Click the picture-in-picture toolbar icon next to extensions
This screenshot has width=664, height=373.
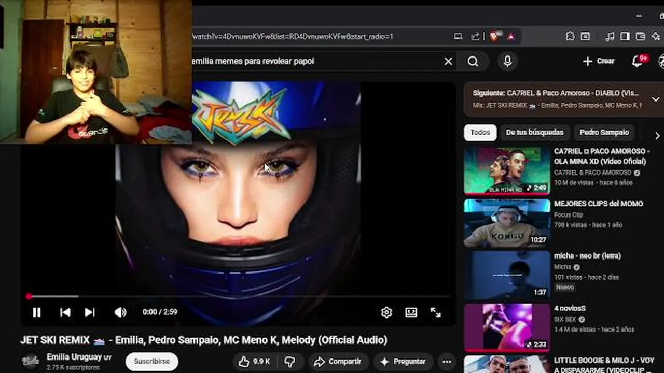pyautogui.click(x=585, y=36)
